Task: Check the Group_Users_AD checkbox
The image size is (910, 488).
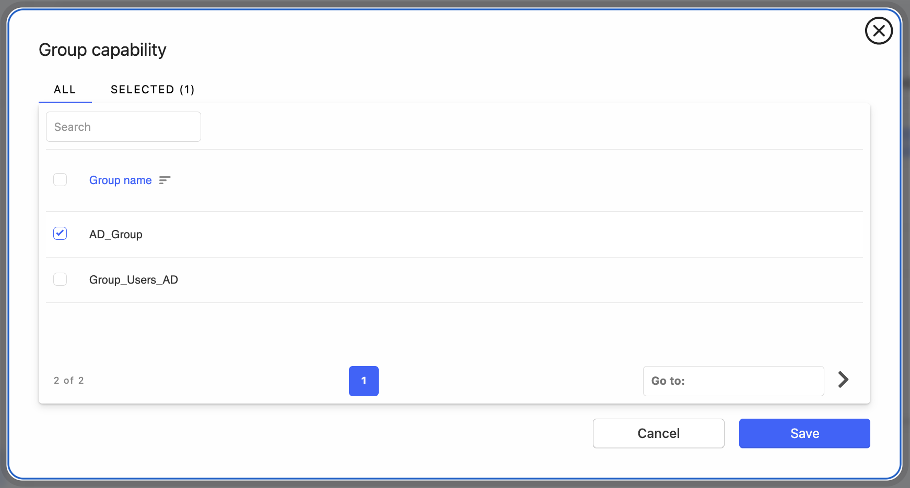Action: point(60,279)
